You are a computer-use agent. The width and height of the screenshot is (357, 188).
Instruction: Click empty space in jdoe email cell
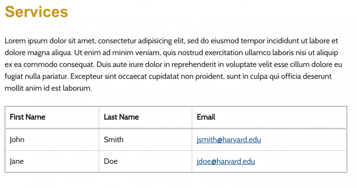click(301, 161)
